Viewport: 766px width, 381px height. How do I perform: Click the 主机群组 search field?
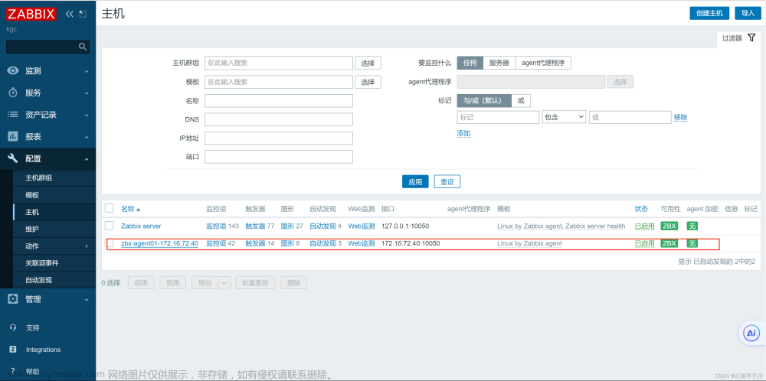tap(279, 63)
